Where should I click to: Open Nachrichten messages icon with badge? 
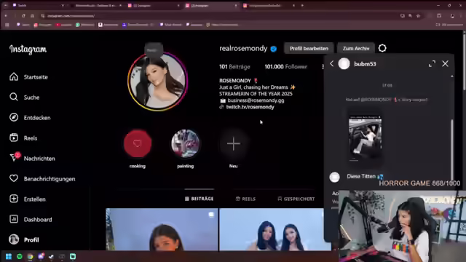[15, 157]
